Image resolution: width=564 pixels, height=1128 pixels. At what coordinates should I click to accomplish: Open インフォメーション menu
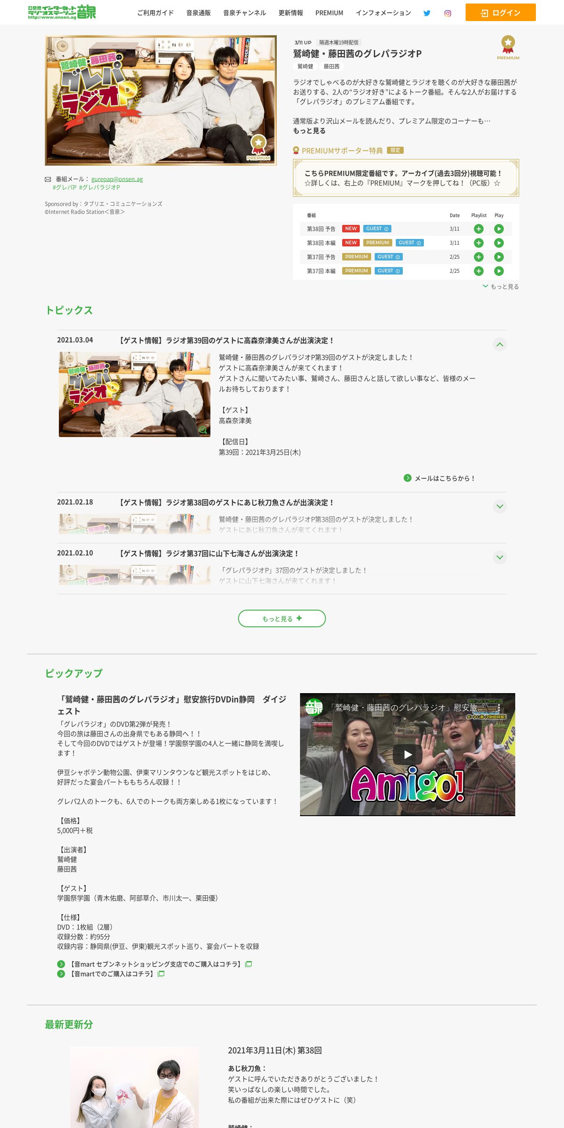point(383,13)
